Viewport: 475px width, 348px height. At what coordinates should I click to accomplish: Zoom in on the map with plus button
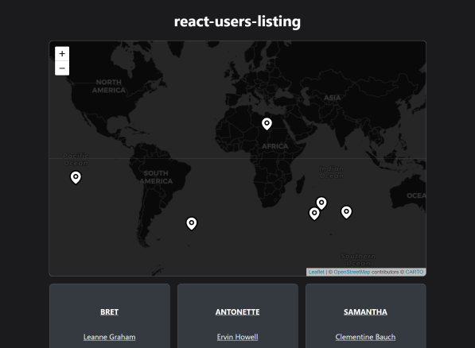tap(62, 54)
